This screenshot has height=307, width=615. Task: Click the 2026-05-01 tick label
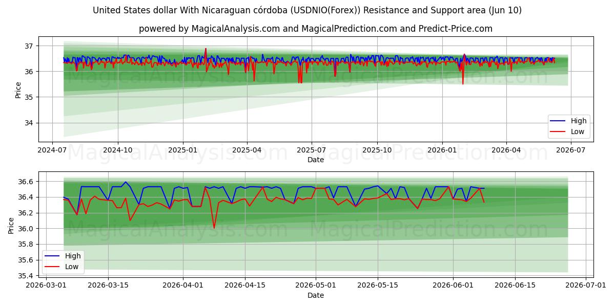point(316,286)
